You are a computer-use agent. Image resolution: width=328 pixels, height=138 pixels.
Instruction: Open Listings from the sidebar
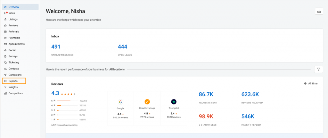[x=13, y=19]
